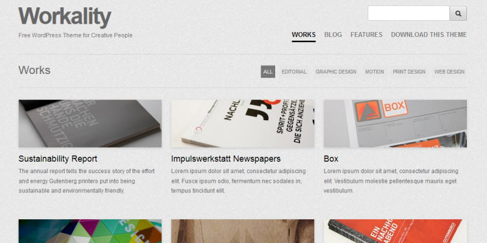Open the Box project thumbnail
Screen dimensions: 487x243
click(x=395, y=123)
